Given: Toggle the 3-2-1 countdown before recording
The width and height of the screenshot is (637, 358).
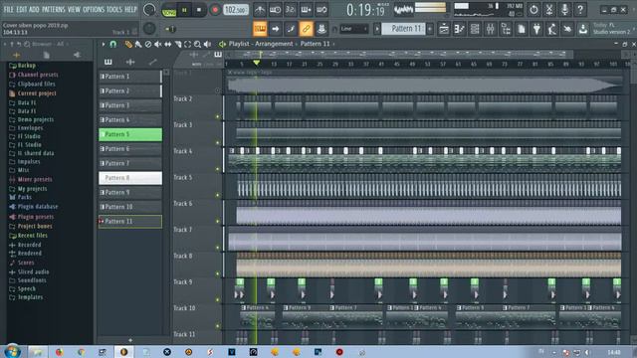Looking at the screenshot, I should coord(291,10).
